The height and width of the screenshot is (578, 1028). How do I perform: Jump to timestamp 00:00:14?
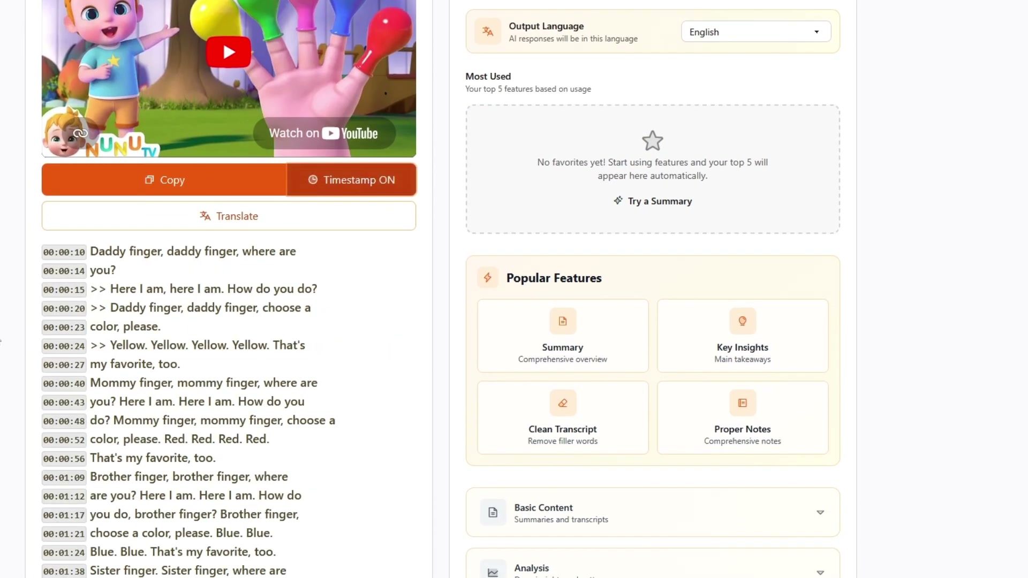click(x=64, y=271)
